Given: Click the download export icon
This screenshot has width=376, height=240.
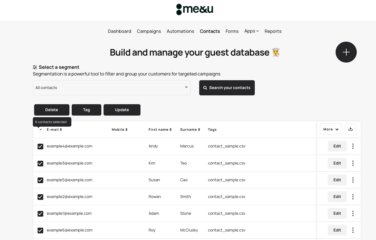Looking at the screenshot, I should (350, 129).
